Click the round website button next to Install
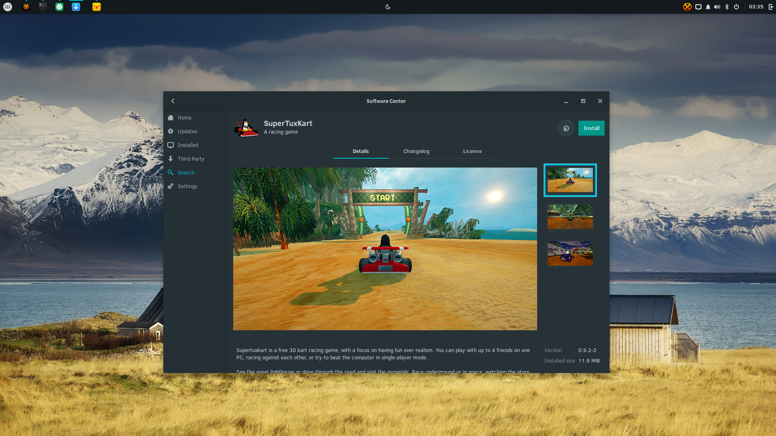The image size is (776, 436). coord(566,128)
